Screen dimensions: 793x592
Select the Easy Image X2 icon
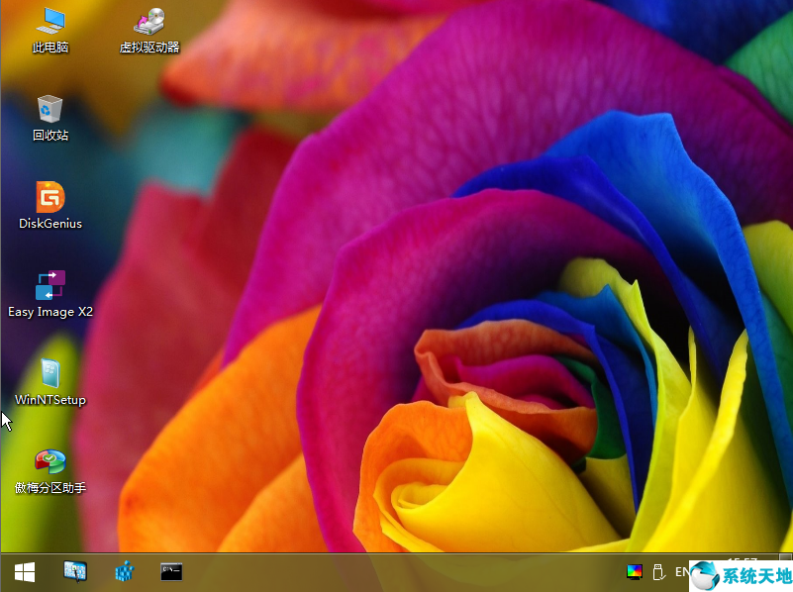[x=50, y=285]
